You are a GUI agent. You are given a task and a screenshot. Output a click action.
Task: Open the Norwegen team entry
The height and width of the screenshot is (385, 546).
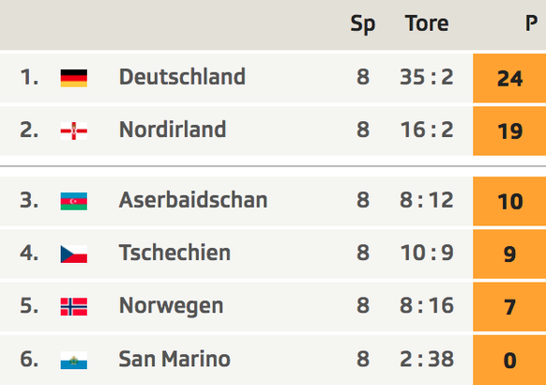[x=171, y=306]
